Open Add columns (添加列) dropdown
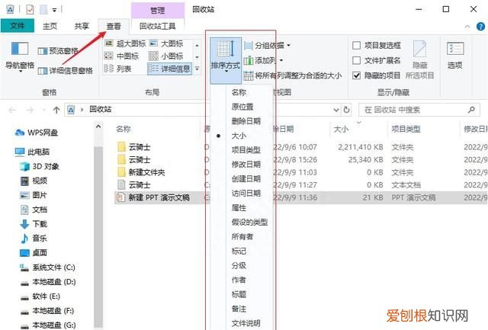Viewport: 488px width, 330px height. tap(263, 60)
